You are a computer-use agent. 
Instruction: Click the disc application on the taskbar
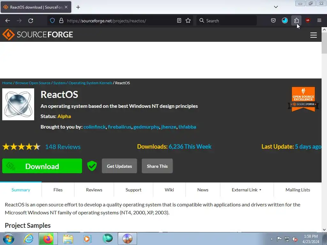[127, 239]
